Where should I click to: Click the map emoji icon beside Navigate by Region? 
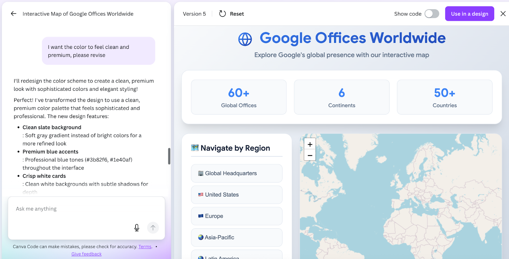tap(195, 148)
